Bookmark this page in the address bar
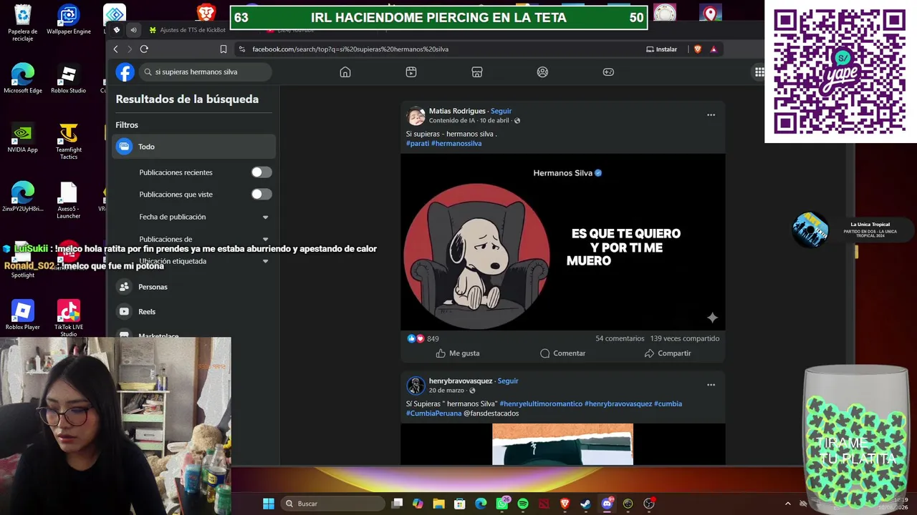 pos(224,49)
